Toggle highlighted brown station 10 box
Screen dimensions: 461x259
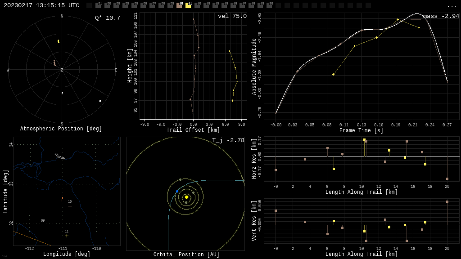click(x=179, y=5)
